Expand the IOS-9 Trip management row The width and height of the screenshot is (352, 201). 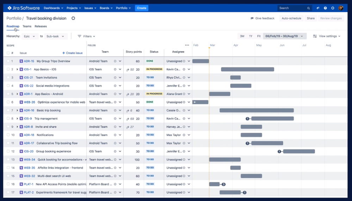pyautogui.click(x=17, y=118)
